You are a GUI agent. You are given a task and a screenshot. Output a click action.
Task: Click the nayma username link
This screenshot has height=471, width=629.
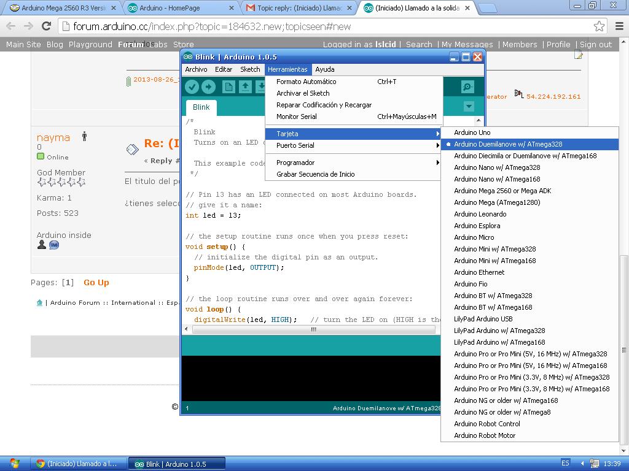coord(53,137)
